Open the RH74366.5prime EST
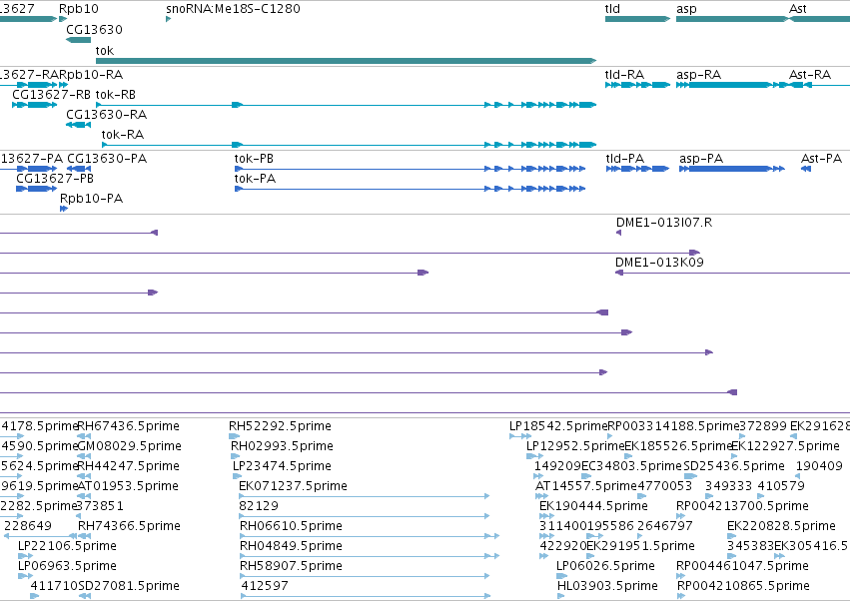Viewport: 850px width, 601px height. (x=84, y=536)
